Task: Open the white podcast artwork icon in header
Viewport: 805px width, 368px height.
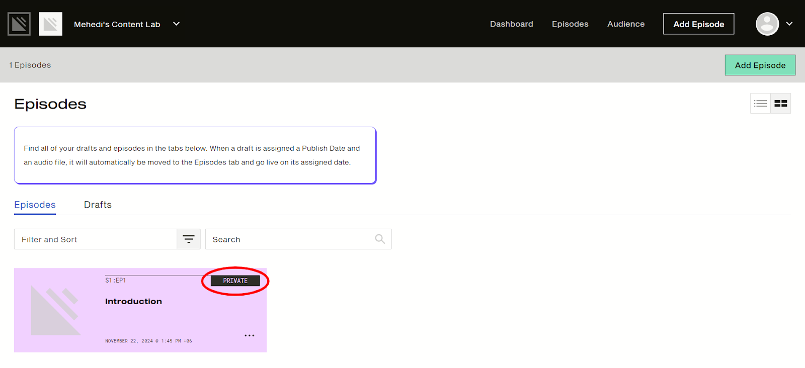Action: coord(50,24)
